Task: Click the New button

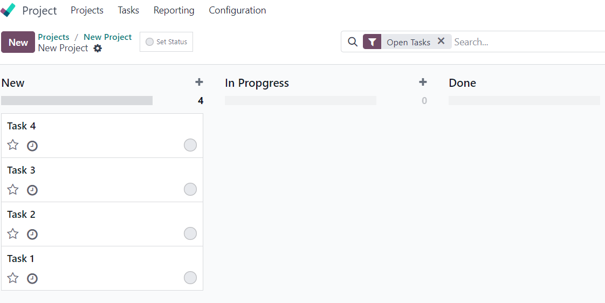Action: pos(18,42)
